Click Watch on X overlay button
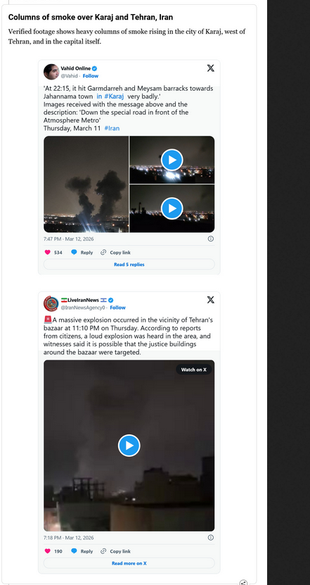Image resolution: width=310 pixels, height=585 pixels. (x=194, y=370)
